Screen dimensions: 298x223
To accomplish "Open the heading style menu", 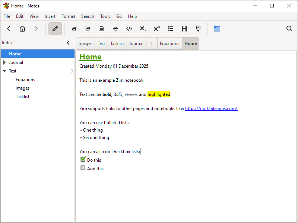I will point(184,29).
